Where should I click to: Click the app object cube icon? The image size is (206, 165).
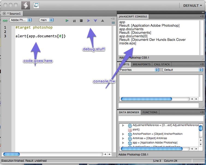130,143
